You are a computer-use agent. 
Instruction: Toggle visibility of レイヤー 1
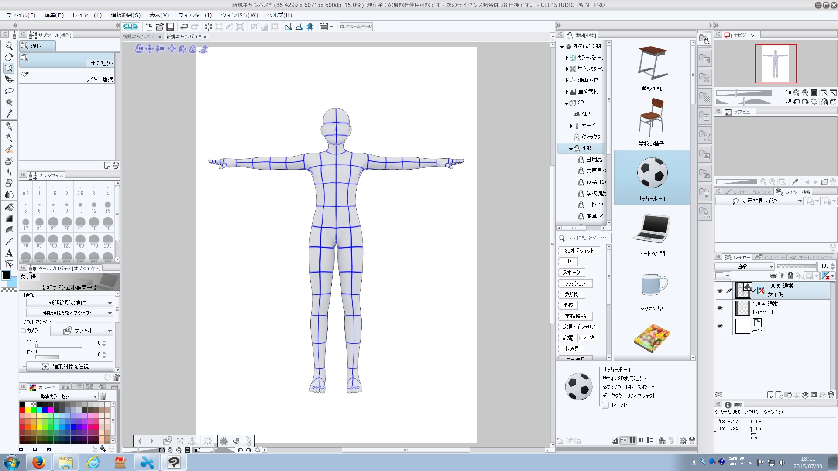pyautogui.click(x=720, y=308)
